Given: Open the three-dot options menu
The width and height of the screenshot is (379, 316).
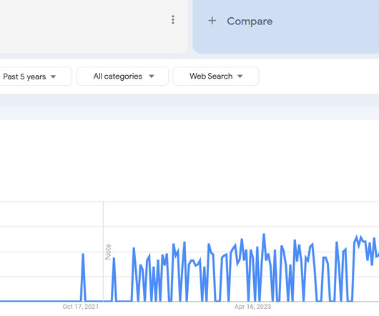Looking at the screenshot, I should (x=173, y=19).
